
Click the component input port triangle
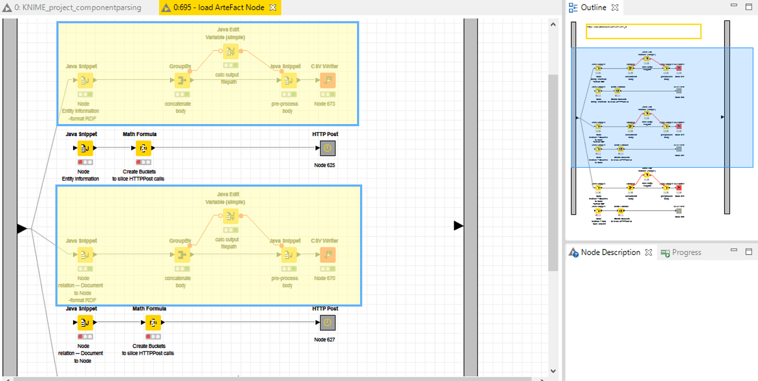22,228
